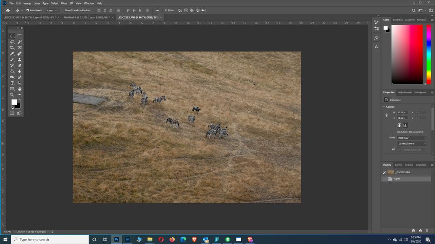Select the Crop tool
The image size is (435, 244).
pyautogui.click(x=12, y=48)
